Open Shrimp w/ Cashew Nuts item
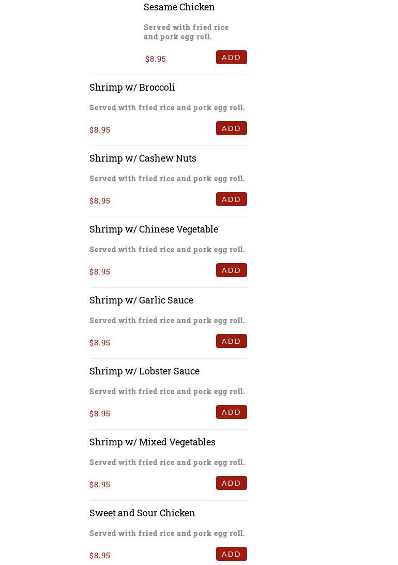Viewport: 398px width, 565px height. (143, 158)
